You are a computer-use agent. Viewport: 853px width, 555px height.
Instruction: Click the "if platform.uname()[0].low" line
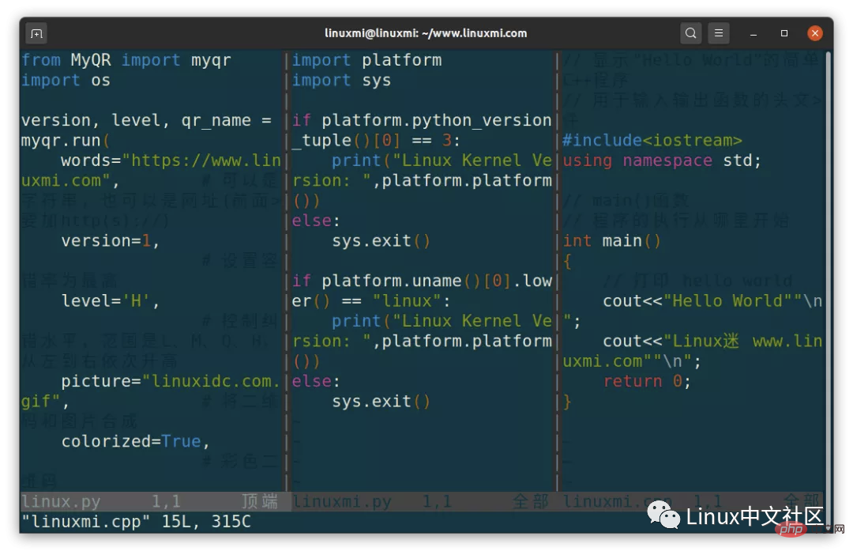click(x=422, y=281)
